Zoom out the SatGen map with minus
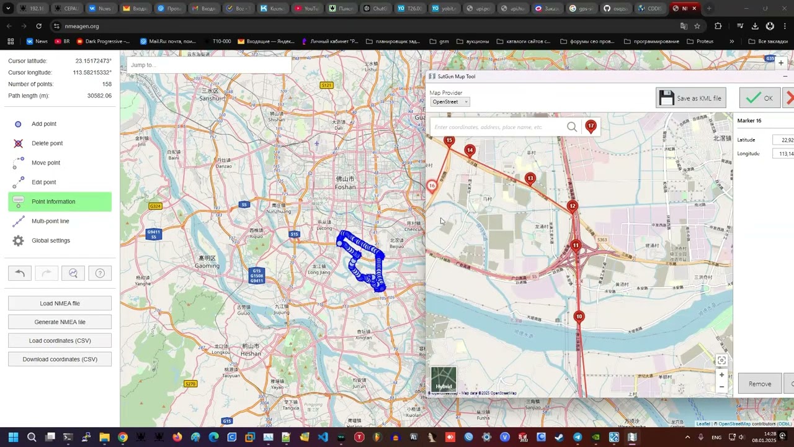The height and width of the screenshot is (447, 794). (x=721, y=387)
